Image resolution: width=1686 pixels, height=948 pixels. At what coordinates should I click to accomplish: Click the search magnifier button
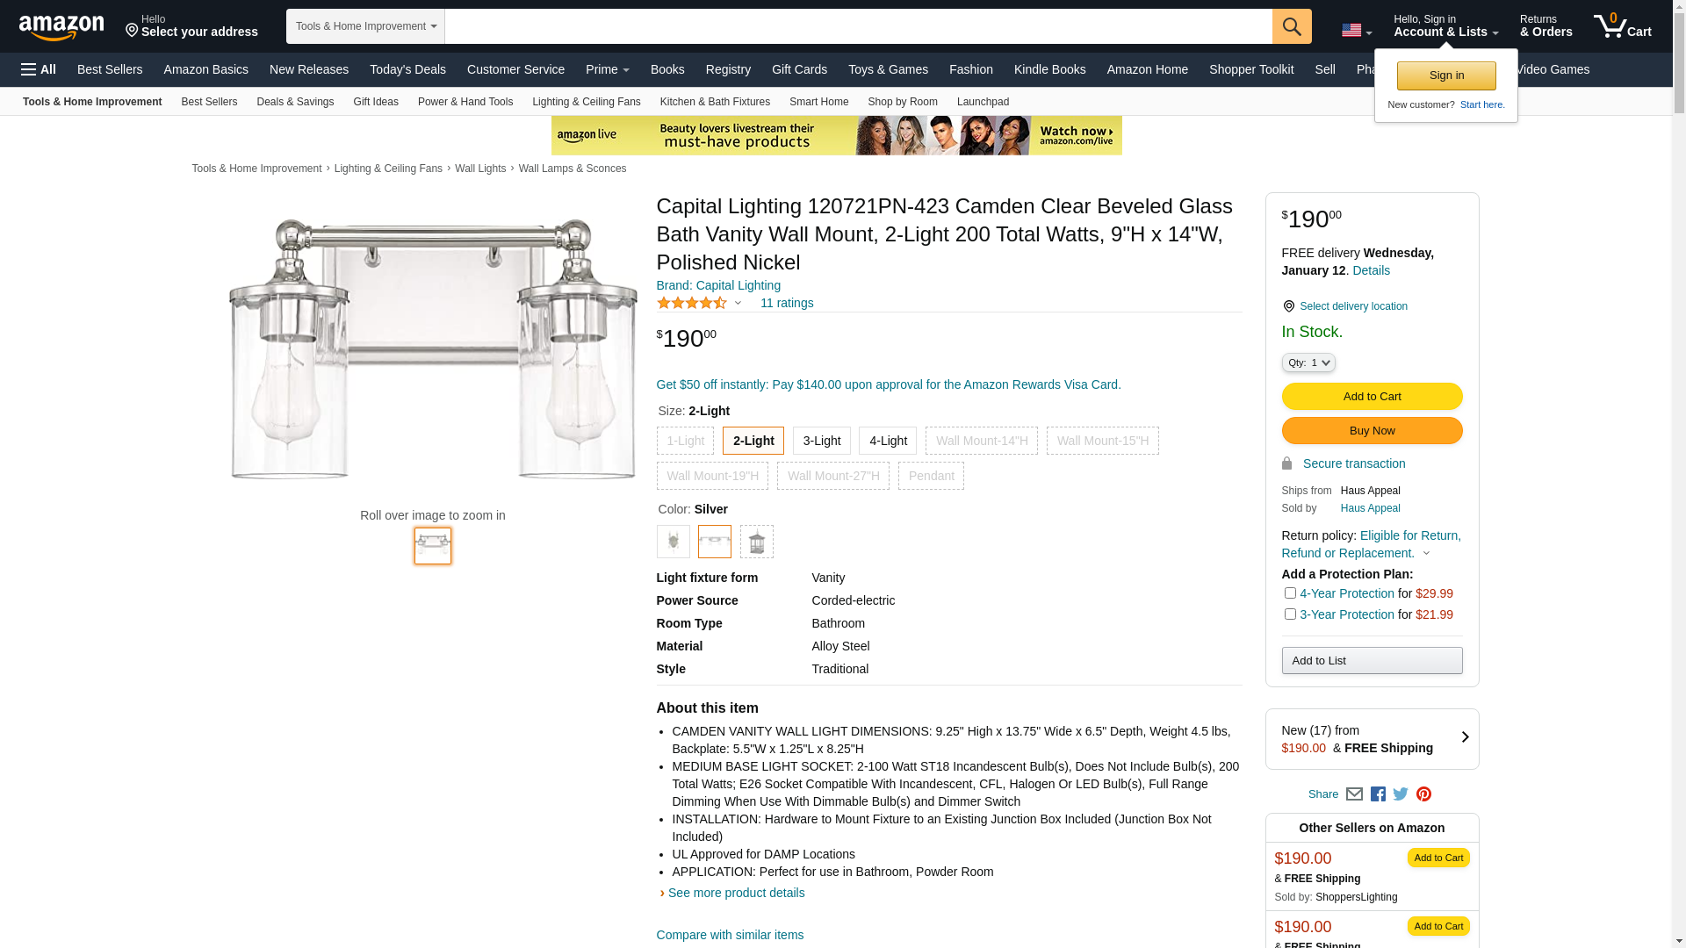[x=1292, y=26]
